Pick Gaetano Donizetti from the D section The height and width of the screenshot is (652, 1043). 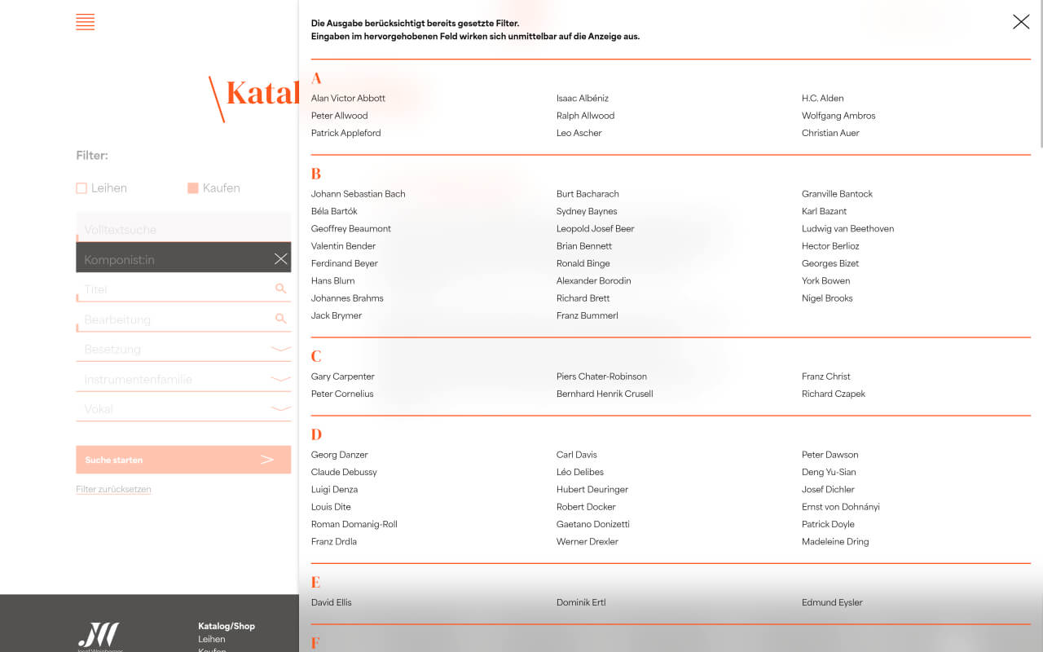coord(592,524)
